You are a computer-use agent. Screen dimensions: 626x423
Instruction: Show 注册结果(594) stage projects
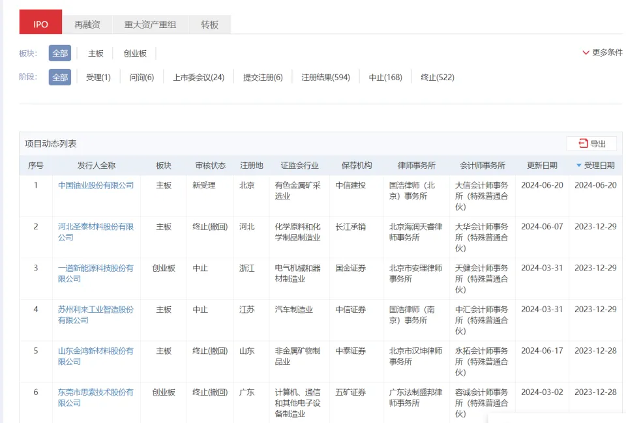click(325, 78)
